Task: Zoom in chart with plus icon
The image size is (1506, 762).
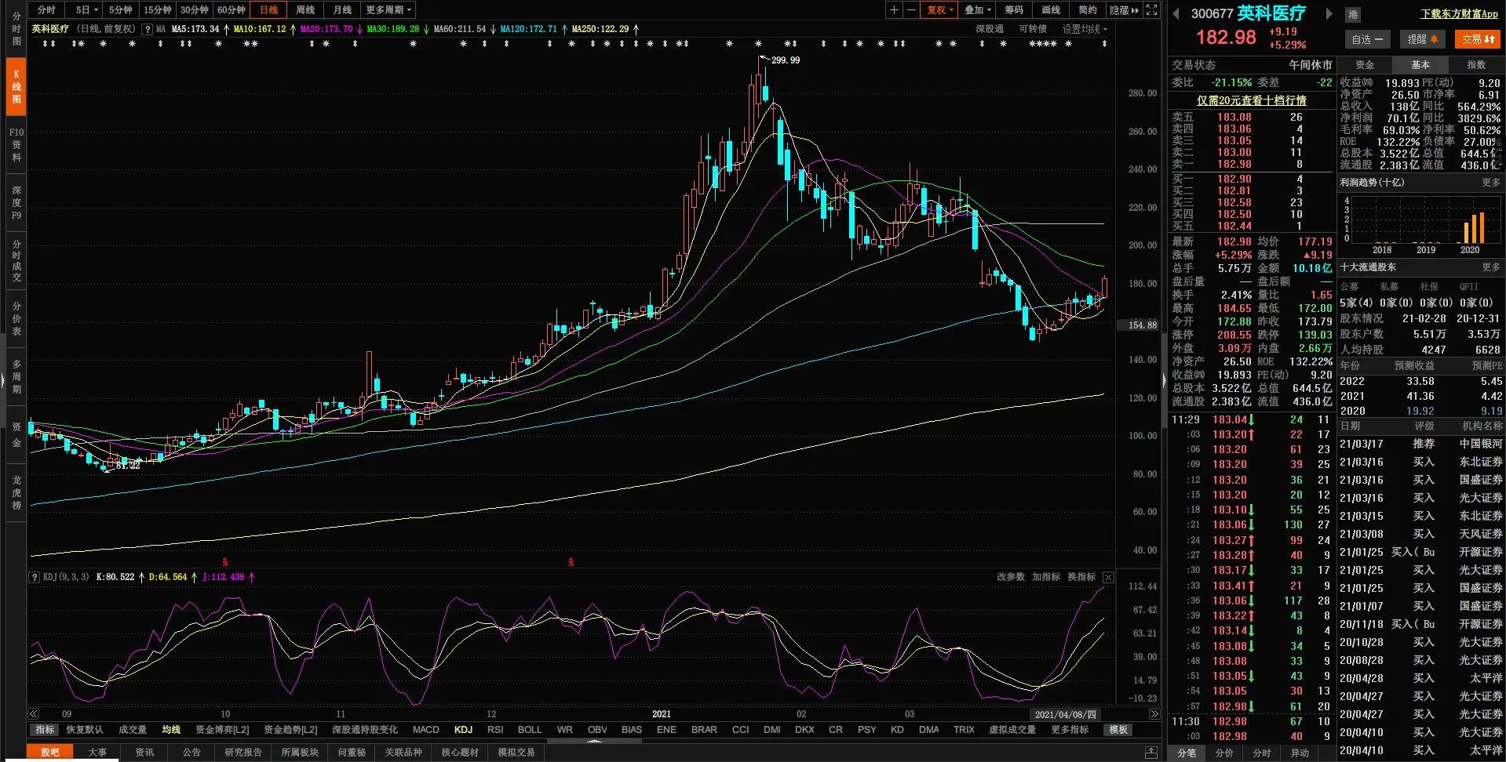Action: pyautogui.click(x=894, y=10)
